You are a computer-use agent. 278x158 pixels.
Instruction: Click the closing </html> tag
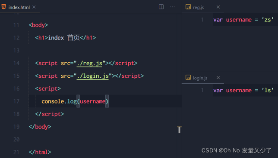[x=40, y=152]
